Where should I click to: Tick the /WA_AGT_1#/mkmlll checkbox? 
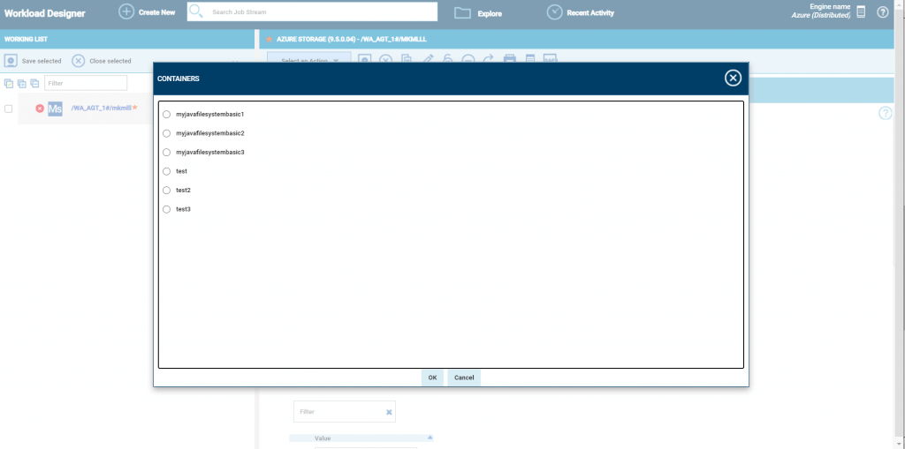click(8, 109)
